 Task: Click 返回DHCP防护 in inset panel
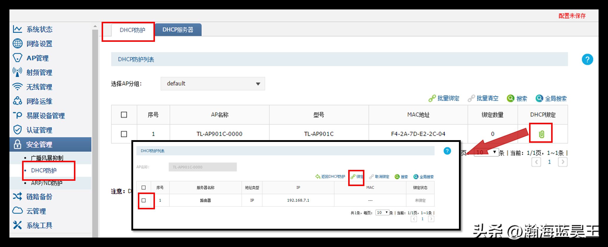click(330, 177)
